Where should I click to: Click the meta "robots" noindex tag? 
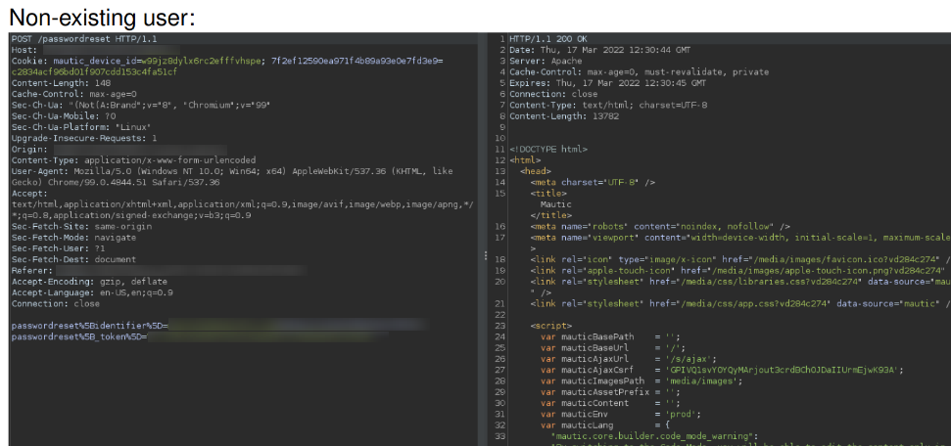[660, 226]
